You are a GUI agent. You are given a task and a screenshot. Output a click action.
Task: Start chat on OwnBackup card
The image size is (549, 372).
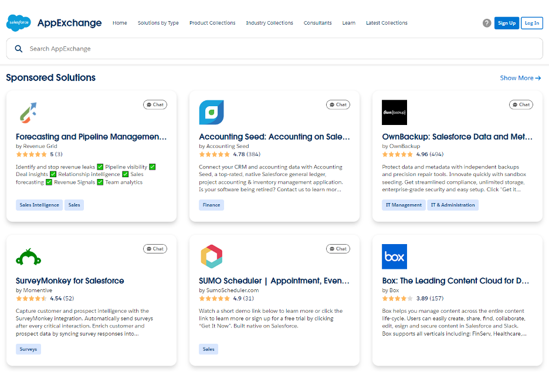pos(521,104)
